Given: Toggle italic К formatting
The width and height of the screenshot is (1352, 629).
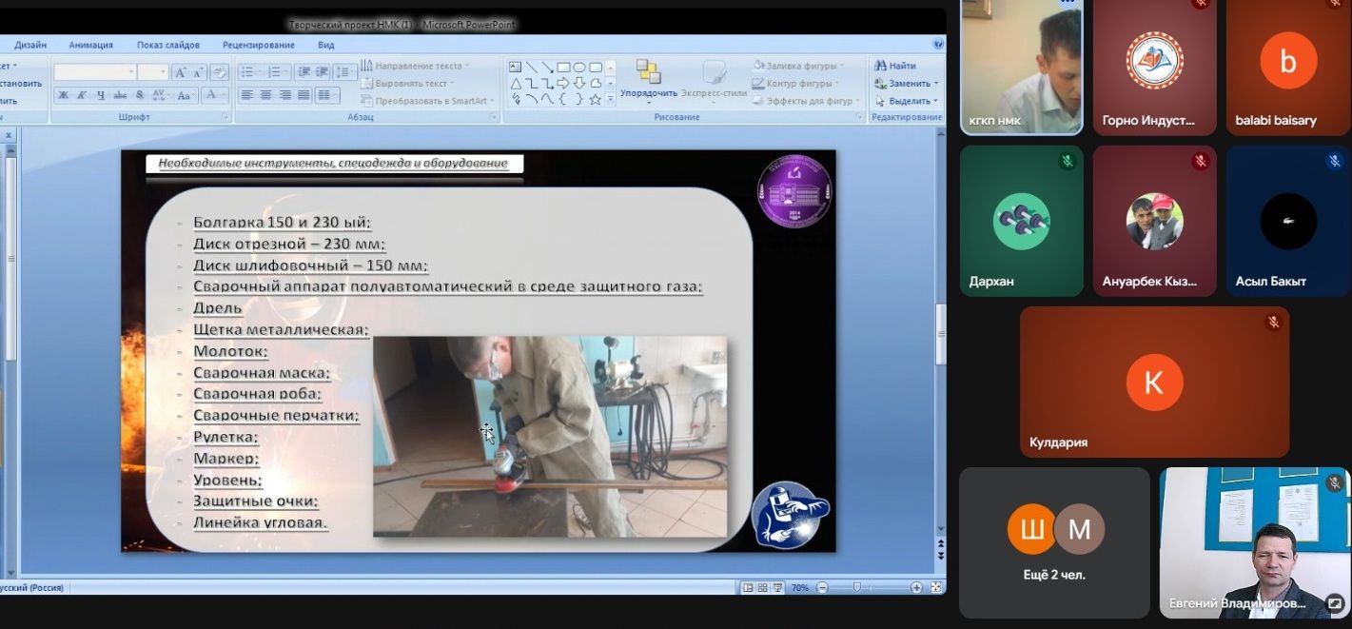Looking at the screenshot, I should pos(82,95).
